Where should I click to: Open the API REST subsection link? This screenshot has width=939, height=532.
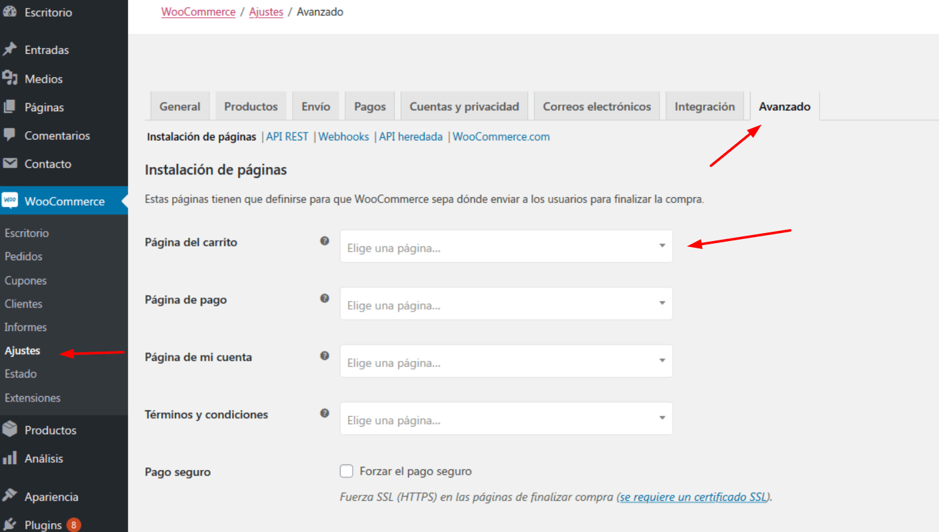(x=287, y=136)
